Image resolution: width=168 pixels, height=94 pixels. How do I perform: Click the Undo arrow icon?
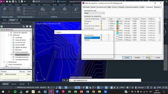pyautogui.click(x=25, y=2)
